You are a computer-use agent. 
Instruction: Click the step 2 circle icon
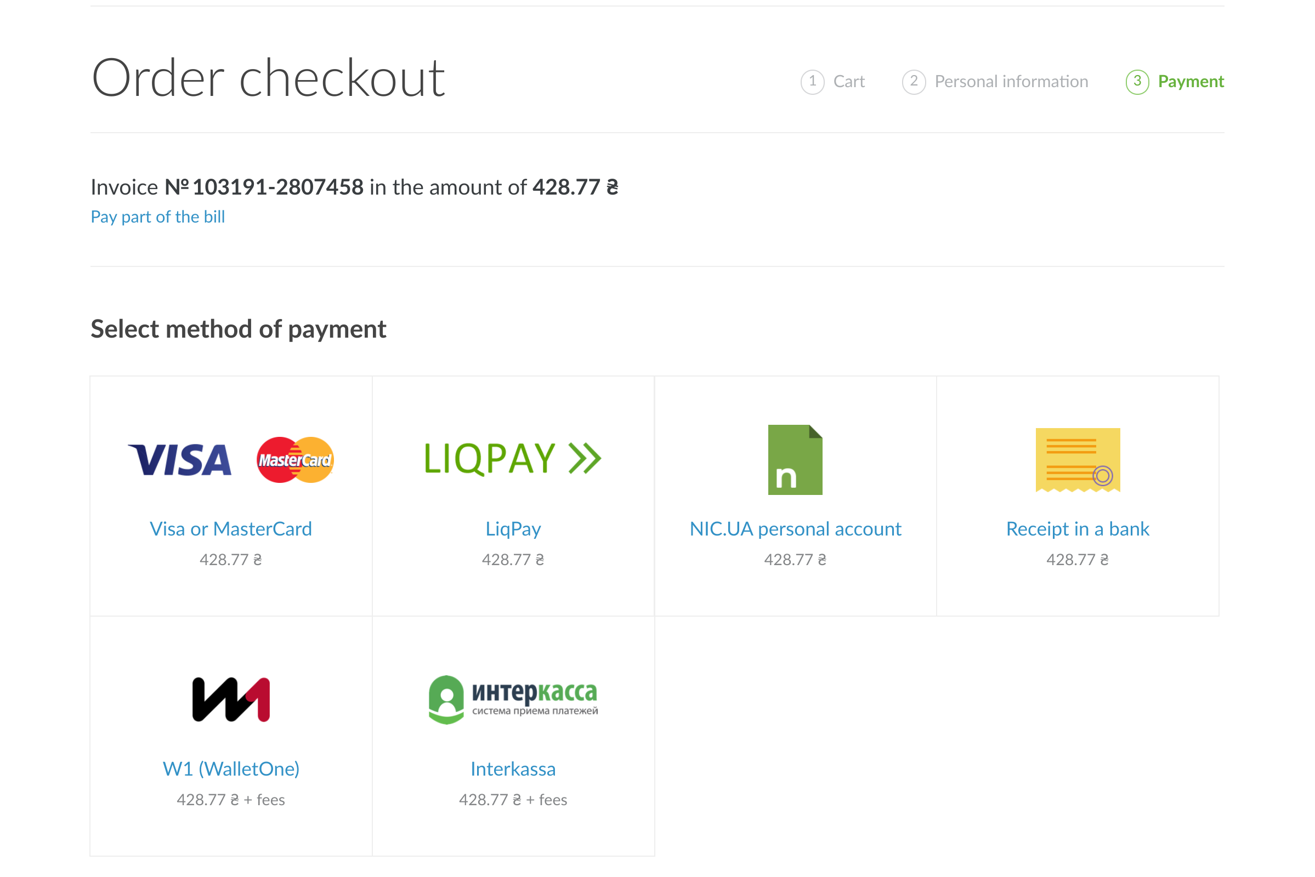pos(913,82)
